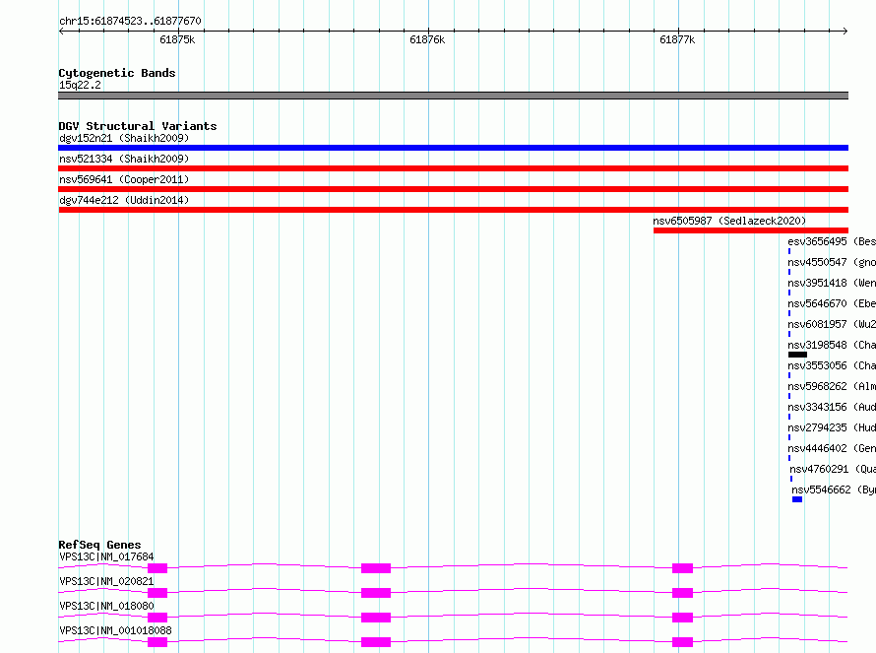
Task: Click the dgv744e212 (Uddin2014) variant bar
Action: 453,210
